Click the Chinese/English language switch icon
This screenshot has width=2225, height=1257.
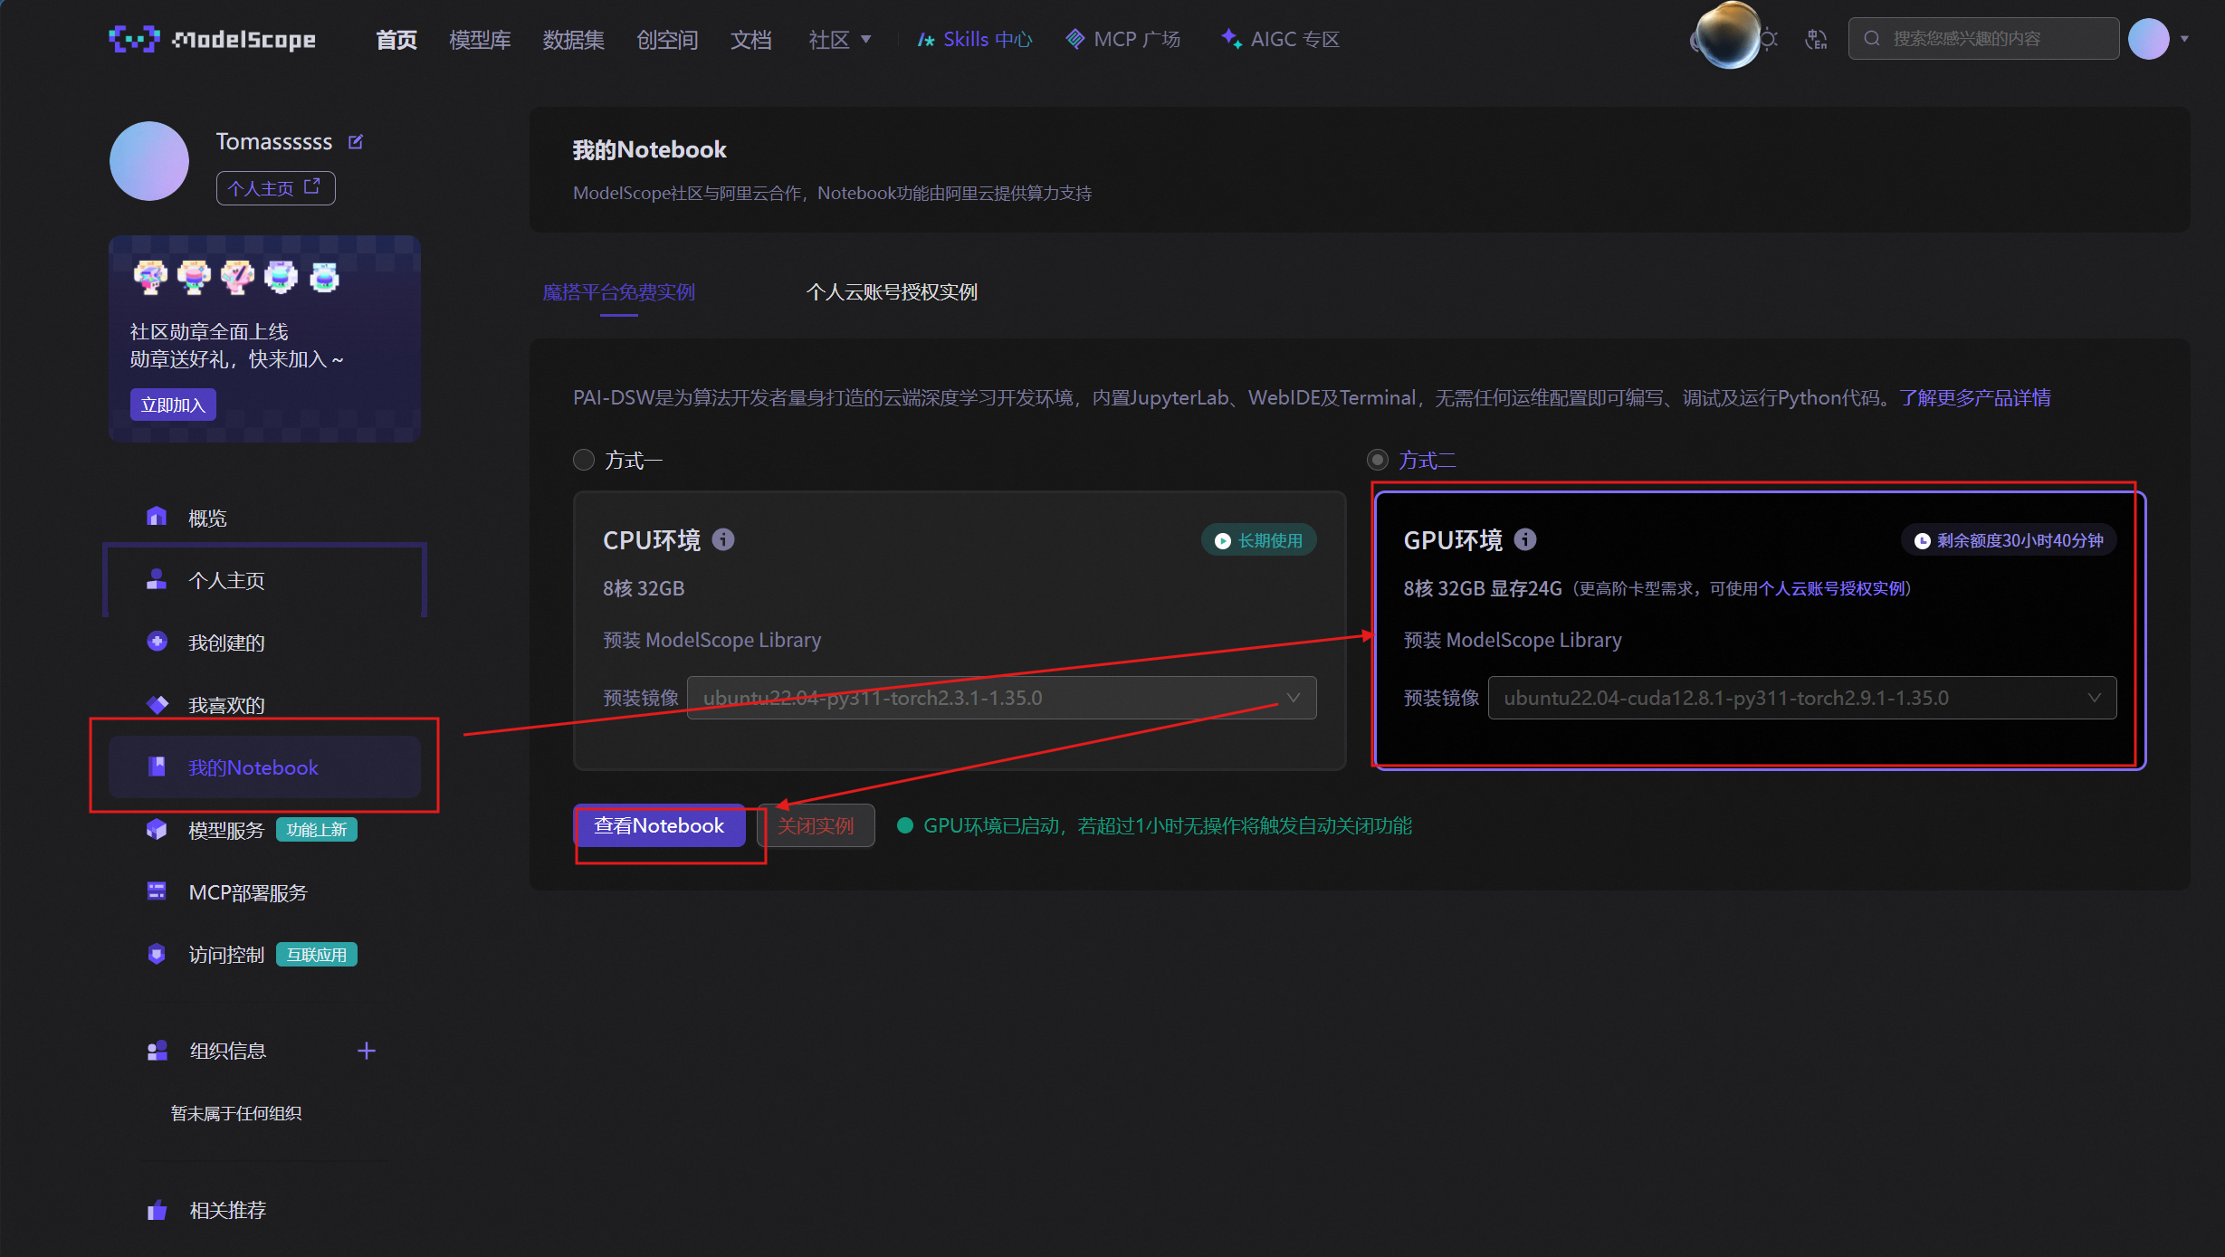click(1815, 39)
